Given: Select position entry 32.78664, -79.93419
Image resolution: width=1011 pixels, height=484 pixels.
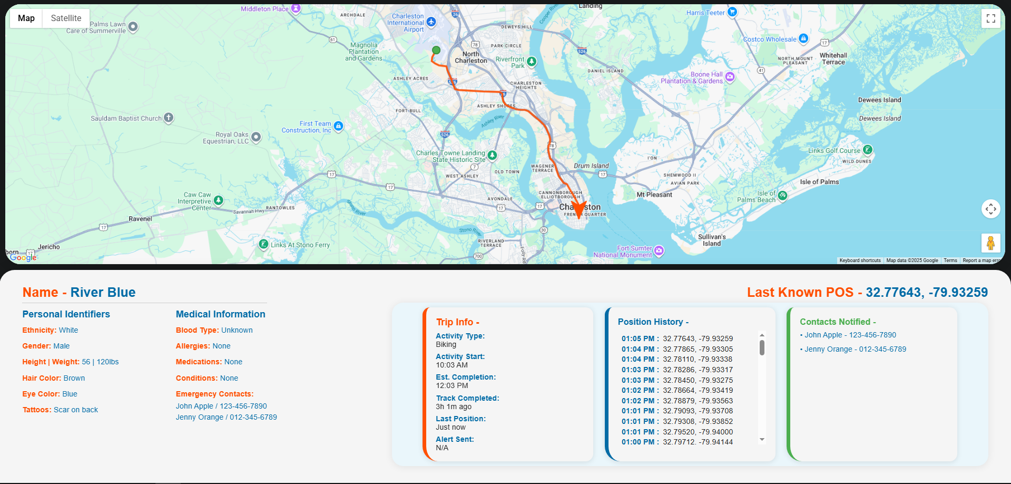Looking at the screenshot, I should pos(677,390).
